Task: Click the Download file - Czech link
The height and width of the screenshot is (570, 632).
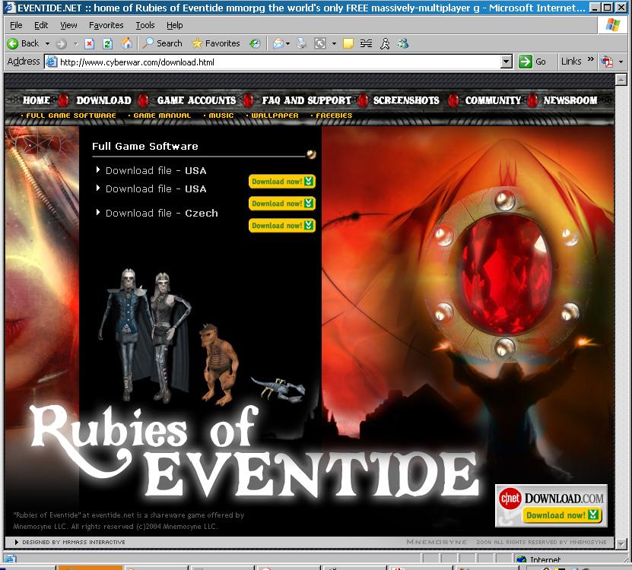Action: (162, 213)
